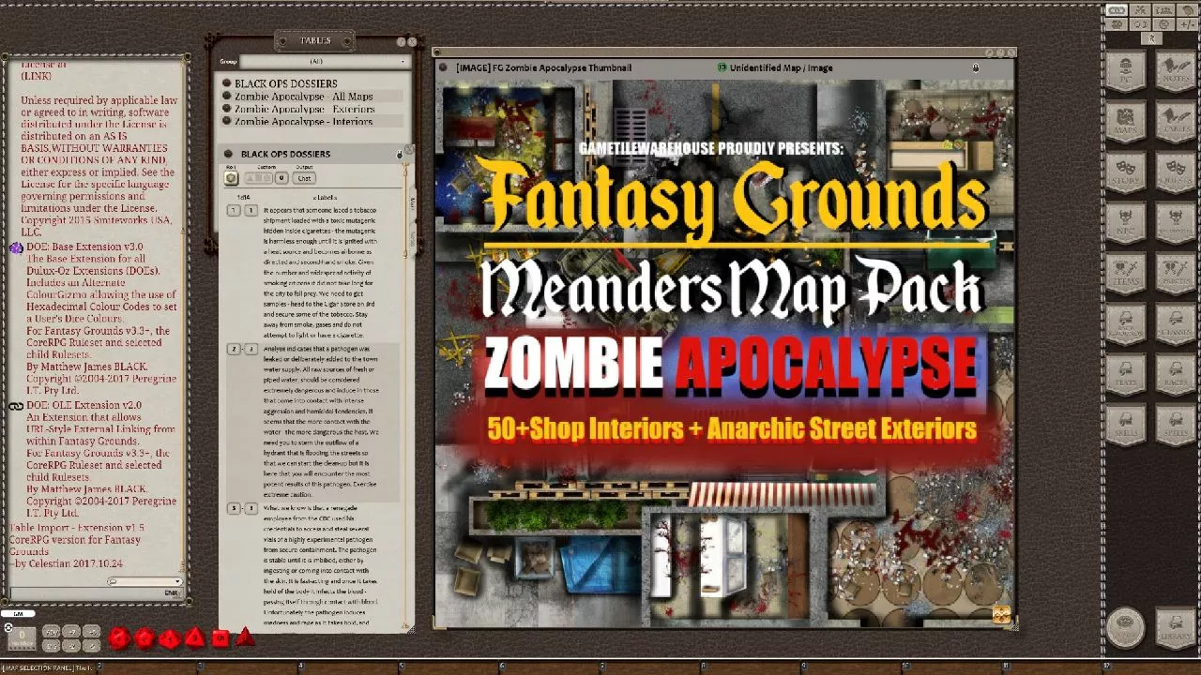Screen dimensions: 1201x675
Task: Click the modifier box at bottom left
Action: click(22, 638)
